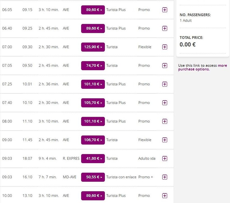Click plus icon for 10.00 train
Viewport: 230px width, 203px height.
(x=165, y=196)
